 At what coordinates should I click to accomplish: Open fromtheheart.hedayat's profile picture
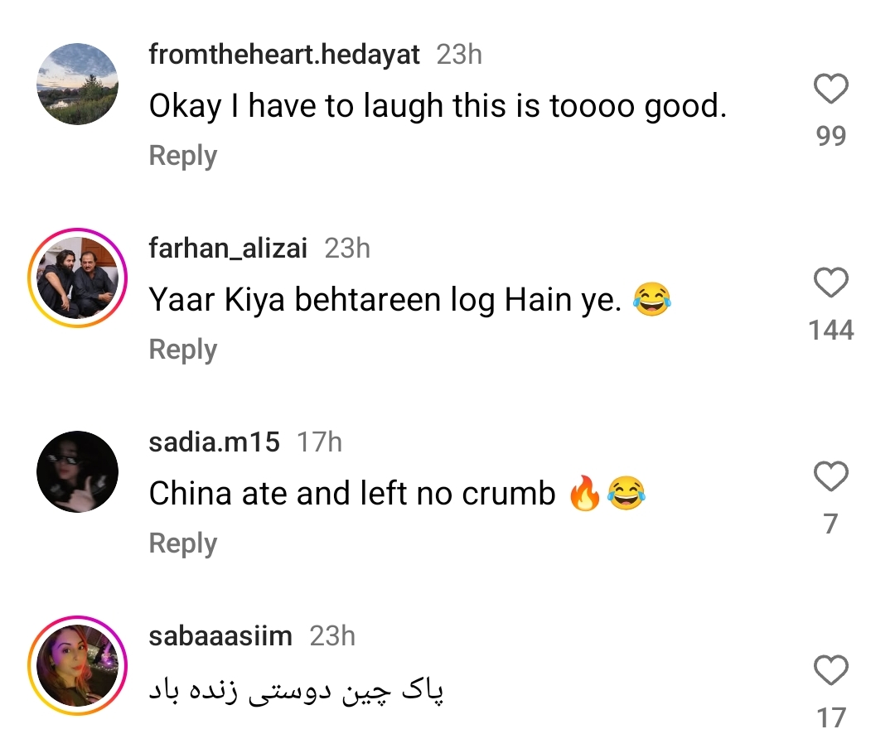pyautogui.click(x=78, y=85)
